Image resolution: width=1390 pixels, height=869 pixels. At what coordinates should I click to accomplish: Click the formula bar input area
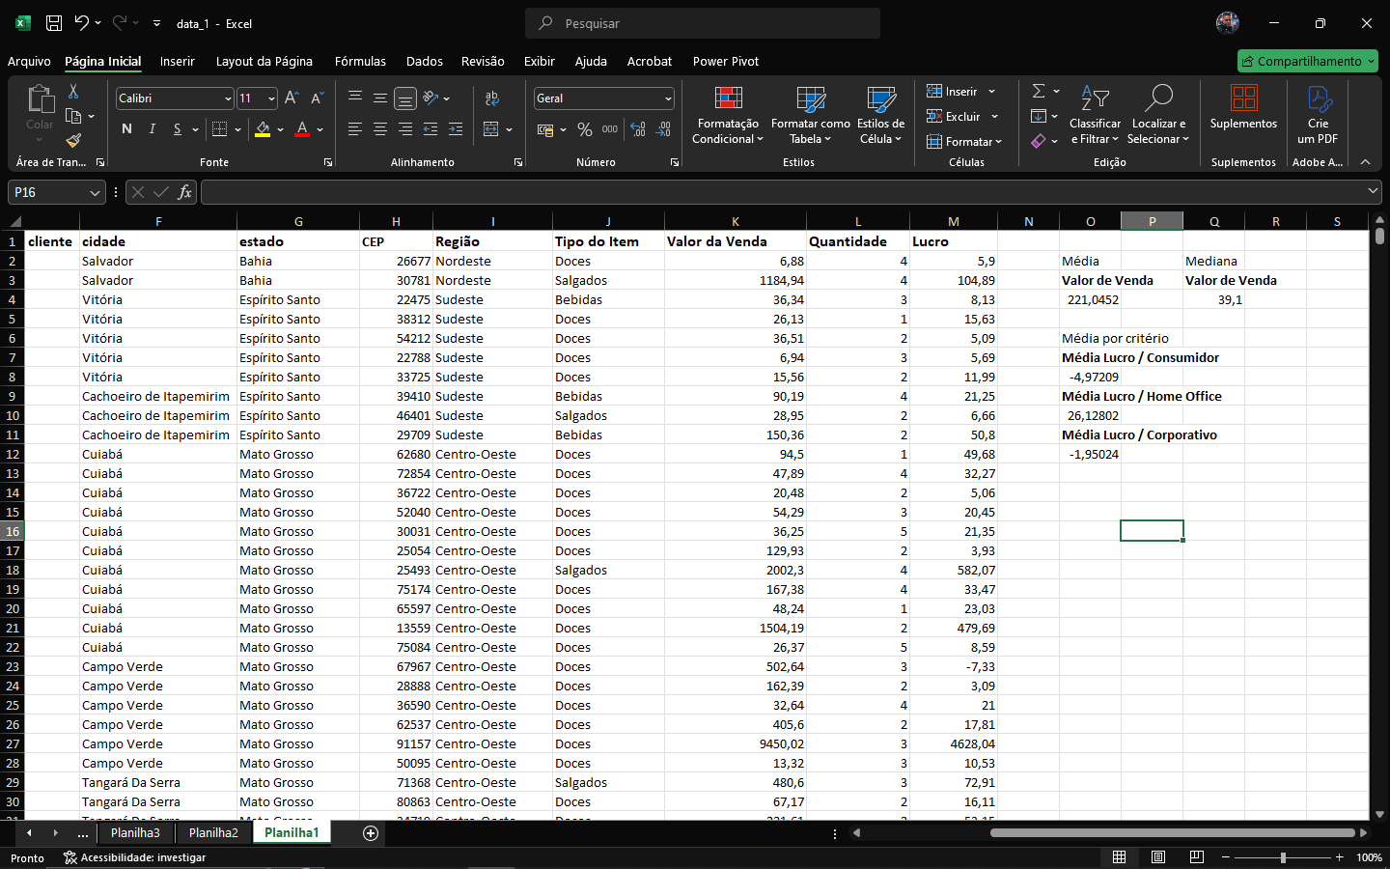tap(782, 192)
